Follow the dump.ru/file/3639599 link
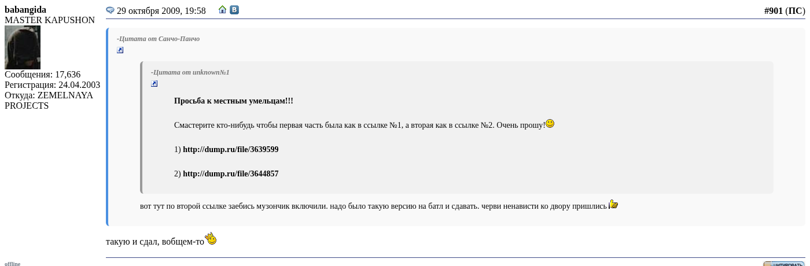This screenshot has height=266, width=810. pos(230,149)
